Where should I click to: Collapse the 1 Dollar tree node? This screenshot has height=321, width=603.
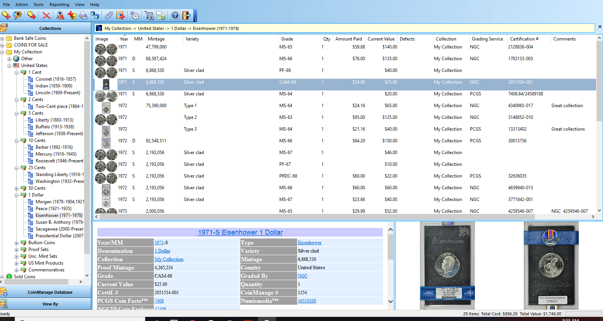point(17,195)
